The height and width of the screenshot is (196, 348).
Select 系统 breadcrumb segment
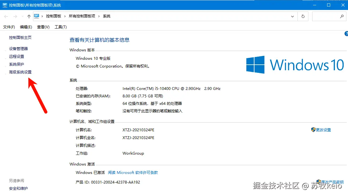point(107,16)
